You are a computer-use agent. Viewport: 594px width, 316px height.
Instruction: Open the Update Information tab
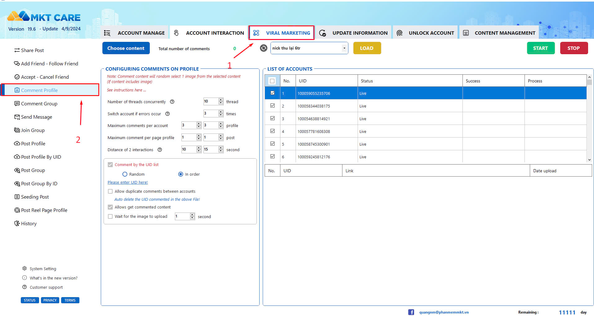click(354, 33)
